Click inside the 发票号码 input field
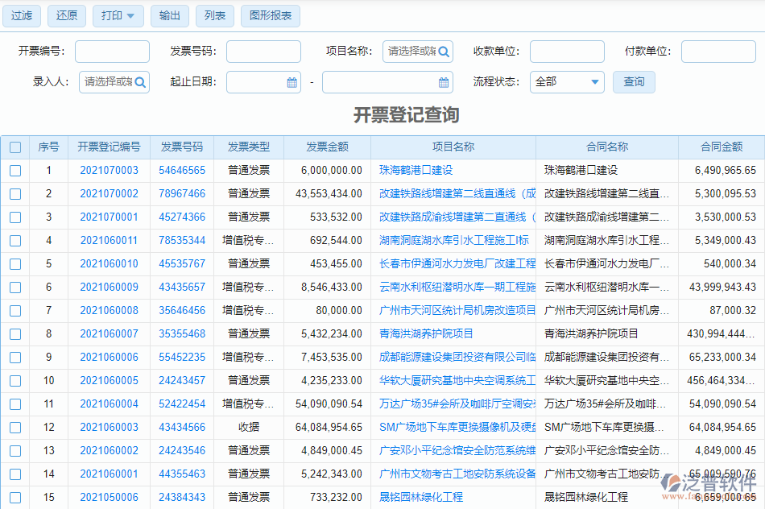 (263, 51)
